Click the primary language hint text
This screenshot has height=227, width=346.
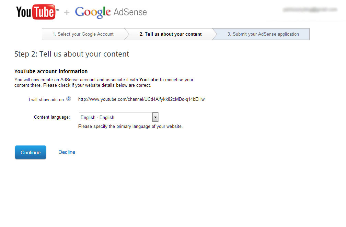[130, 127]
